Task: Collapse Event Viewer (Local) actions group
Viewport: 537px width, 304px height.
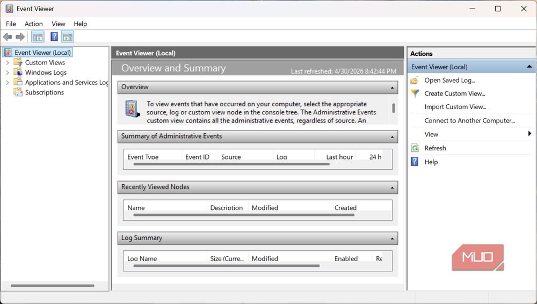Action: coord(529,67)
